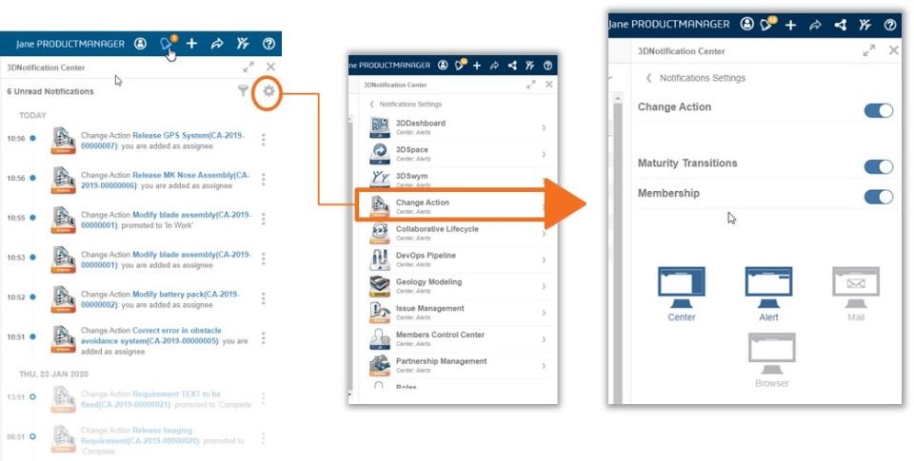Expand the Change Action settings panel with the arrows icon
Screen dimensions: 914x461
[x=868, y=50]
